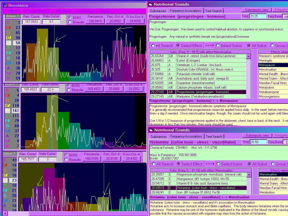288x216 pixels.
Task: Click the white note swatch in the top octave list
Action: click(x=9, y=43)
